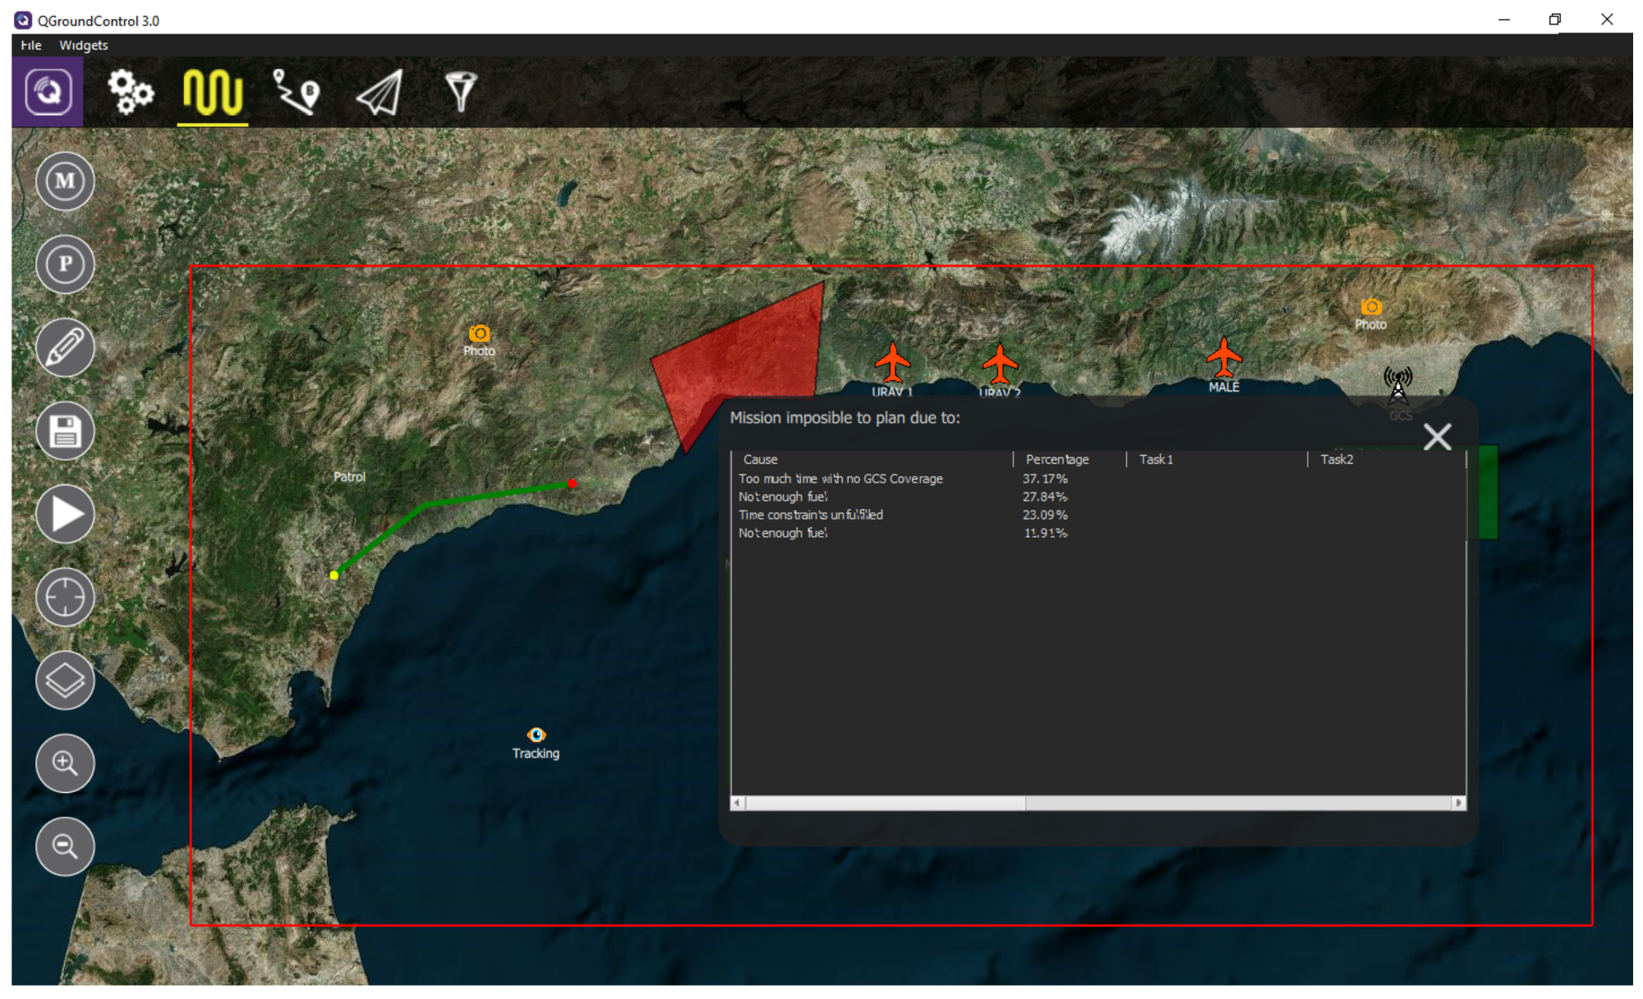Close the mission impossible dialog

(x=1437, y=437)
